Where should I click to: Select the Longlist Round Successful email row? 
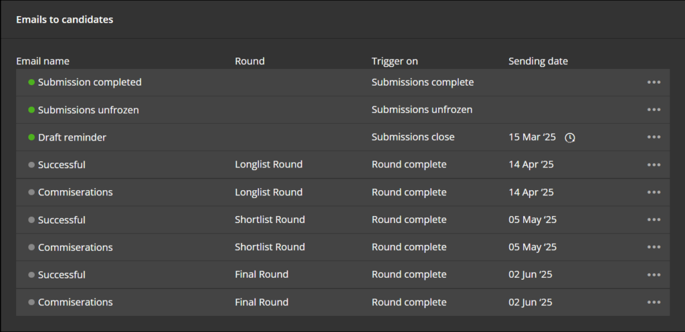342,165
